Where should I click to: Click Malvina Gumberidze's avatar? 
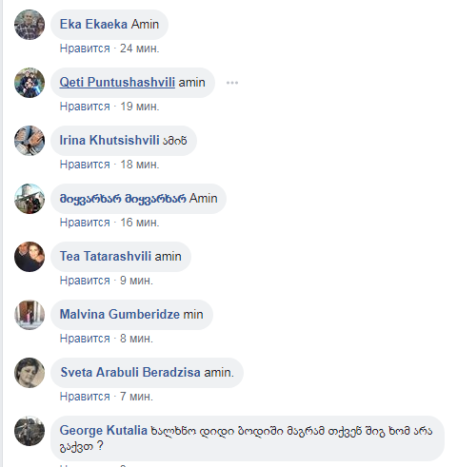tap(30, 315)
